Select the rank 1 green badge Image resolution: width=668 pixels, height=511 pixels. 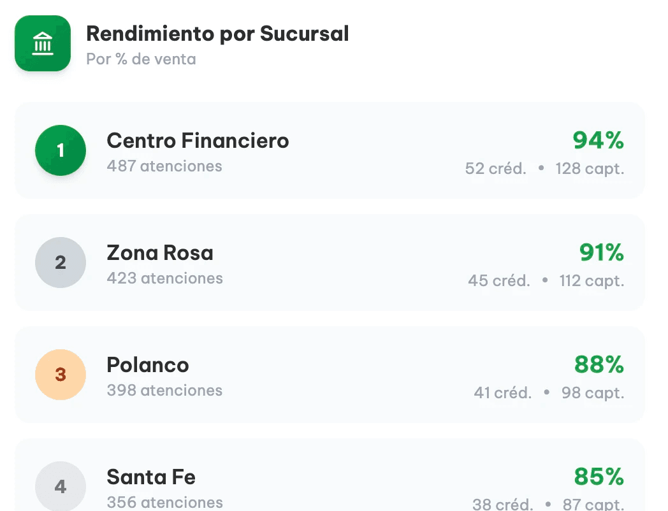coord(61,150)
